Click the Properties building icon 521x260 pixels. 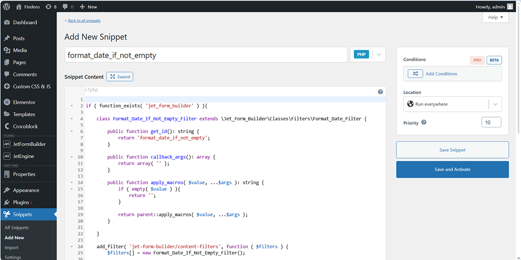7,174
